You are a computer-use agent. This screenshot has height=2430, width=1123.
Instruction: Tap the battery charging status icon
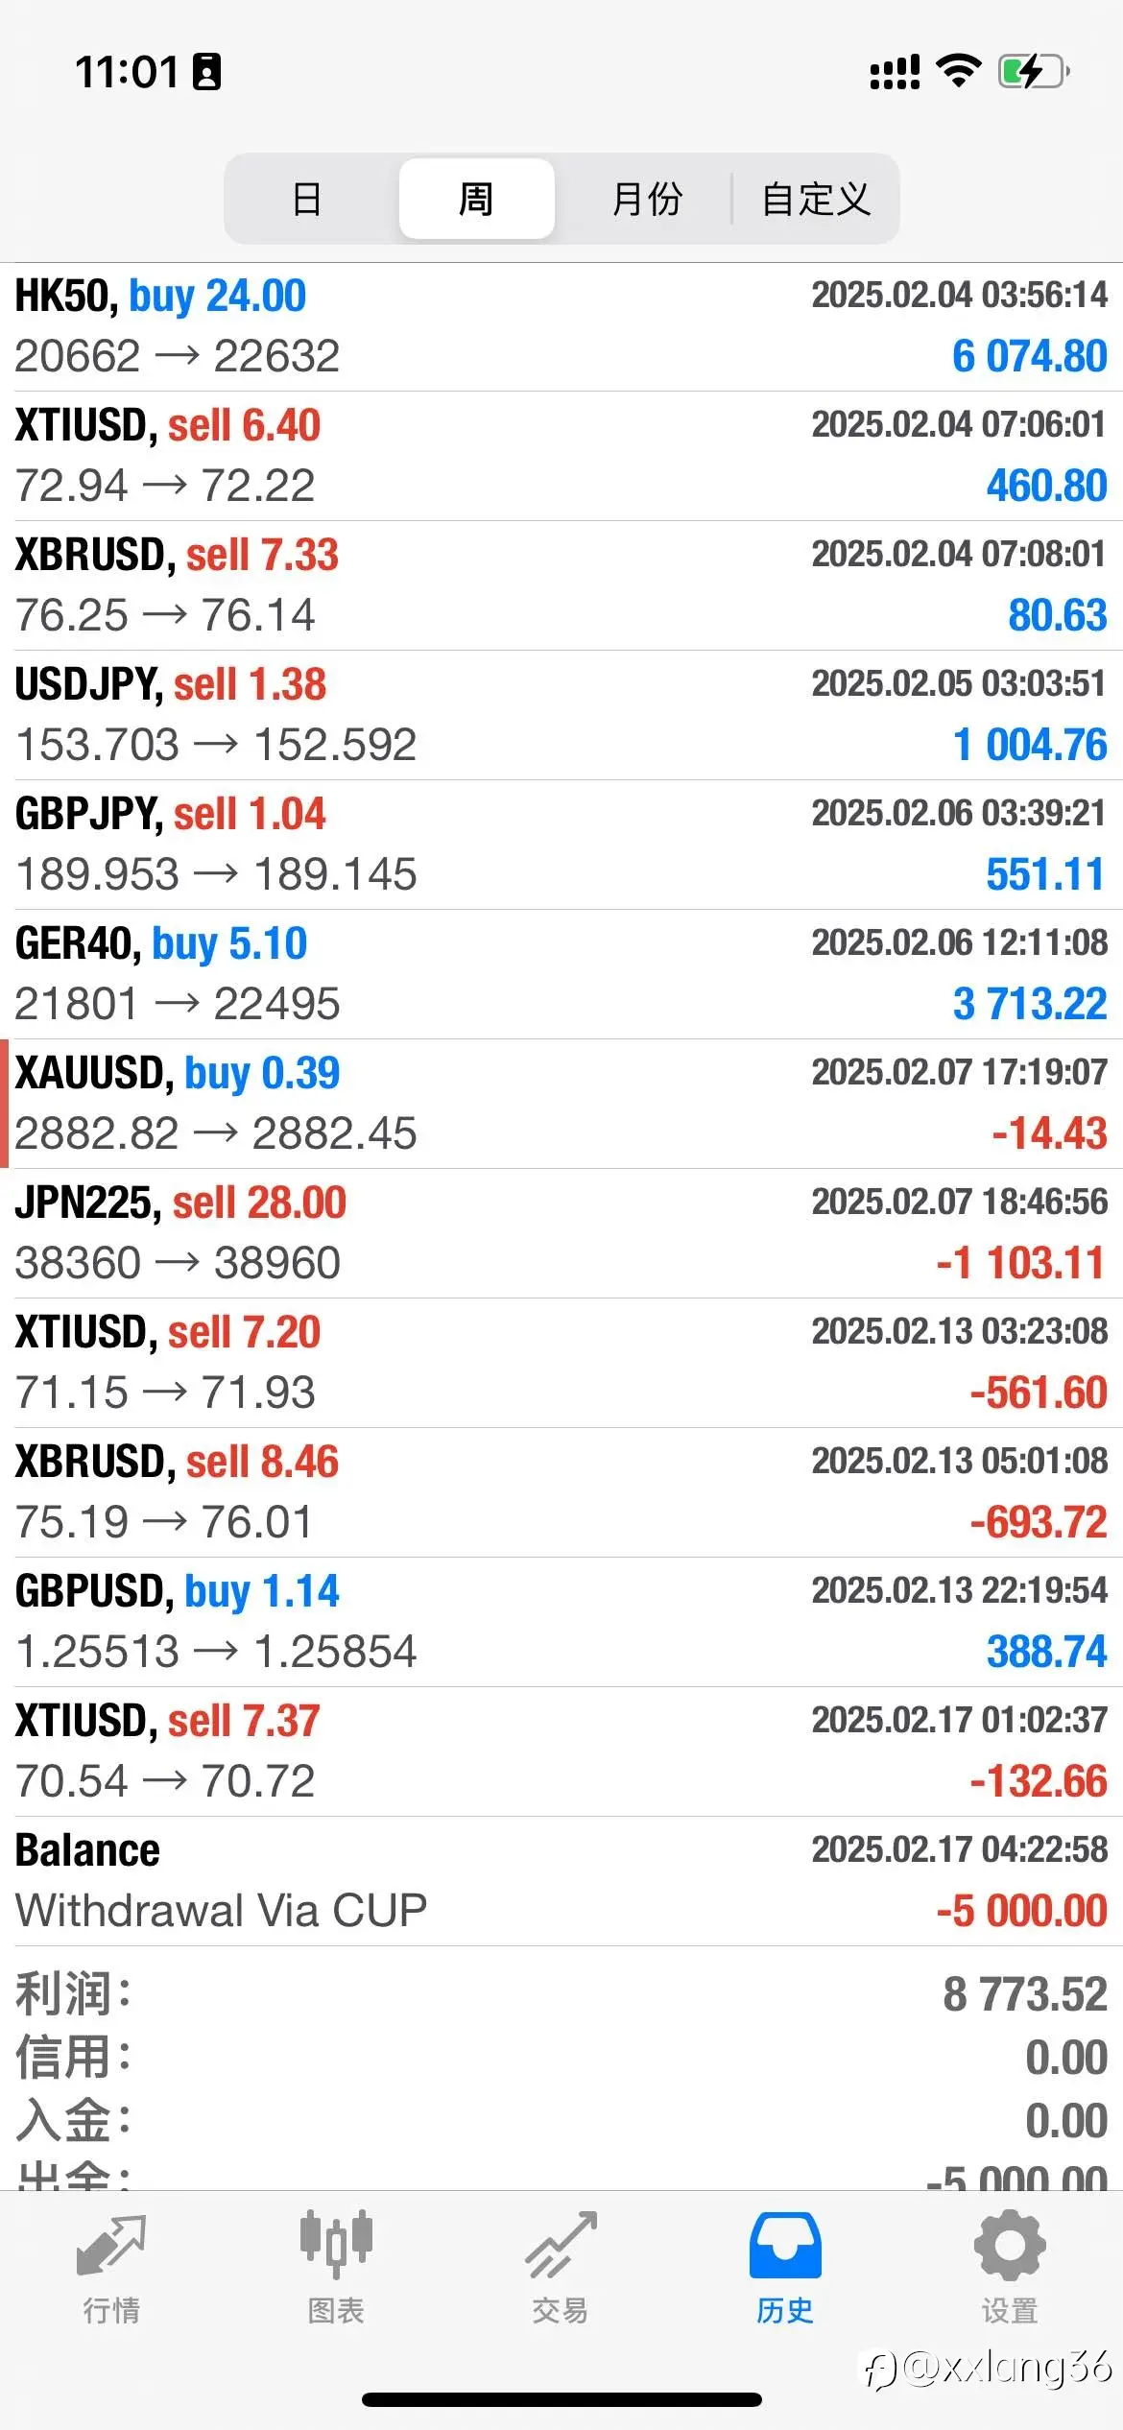(1034, 72)
